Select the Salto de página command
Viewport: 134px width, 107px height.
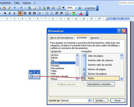pos(101,56)
